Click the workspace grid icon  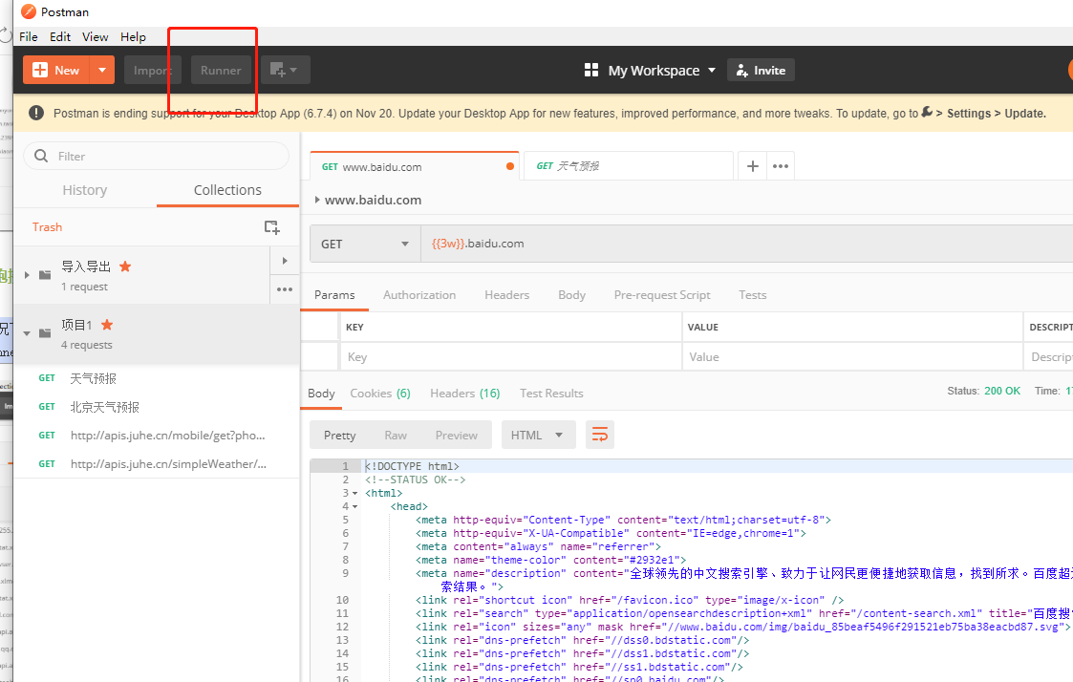pos(591,70)
